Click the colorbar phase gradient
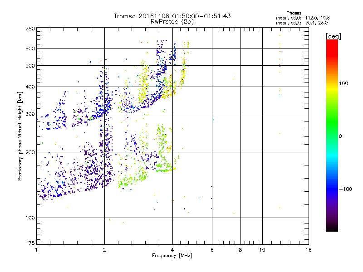The height and width of the screenshot is (272, 363). coord(332,135)
